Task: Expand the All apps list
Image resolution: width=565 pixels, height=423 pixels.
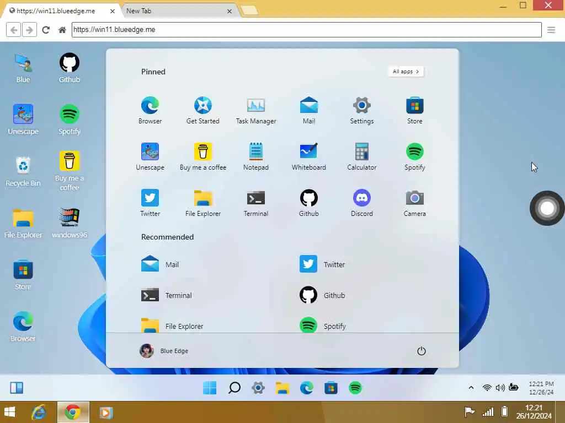Action: tap(406, 71)
